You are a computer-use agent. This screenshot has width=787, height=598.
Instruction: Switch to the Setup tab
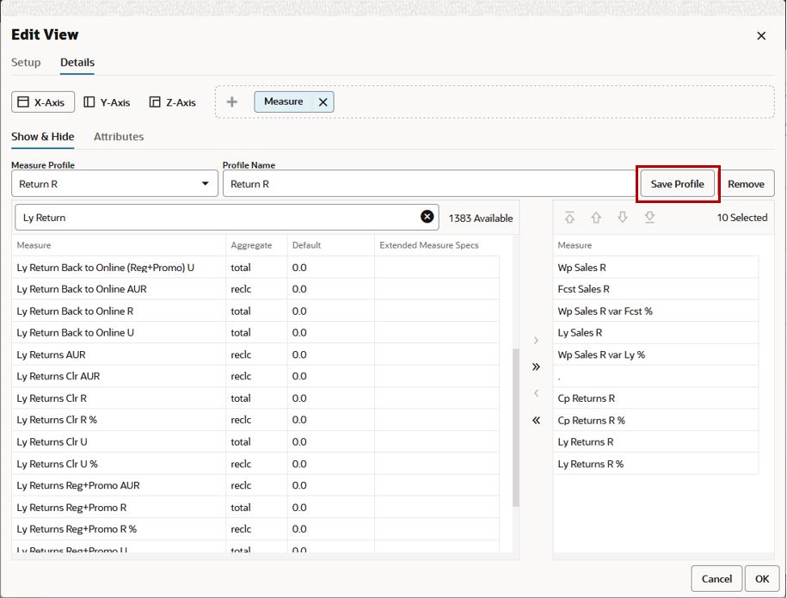click(x=26, y=62)
